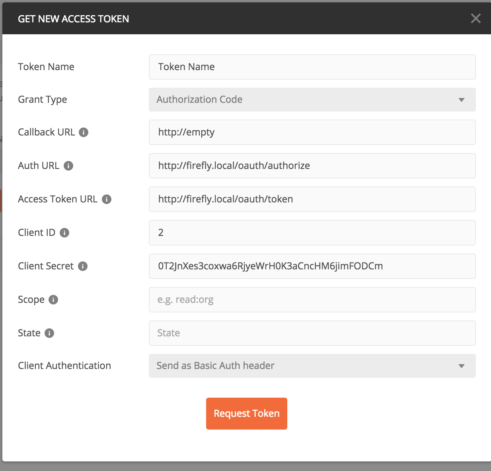Click the Client ID info icon
Viewport: 491px width, 471px height.
pos(64,233)
